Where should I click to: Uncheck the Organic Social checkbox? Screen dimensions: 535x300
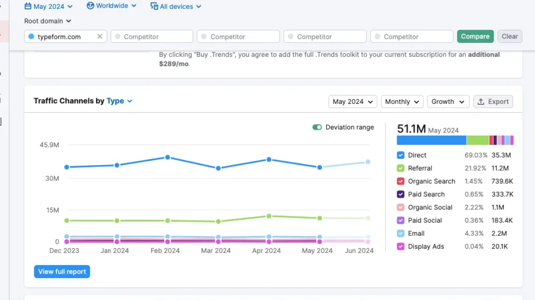(401, 207)
